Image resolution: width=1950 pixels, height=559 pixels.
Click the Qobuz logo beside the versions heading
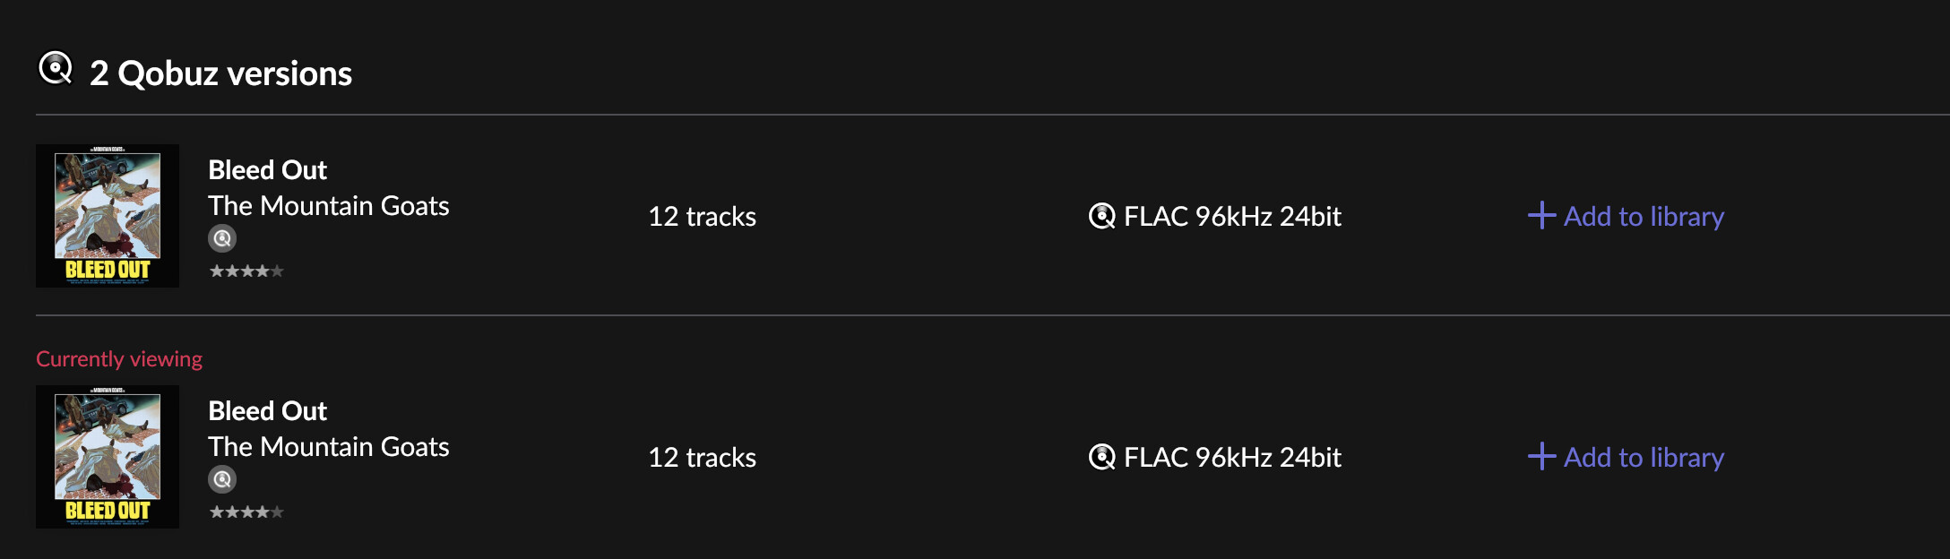(x=56, y=68)
